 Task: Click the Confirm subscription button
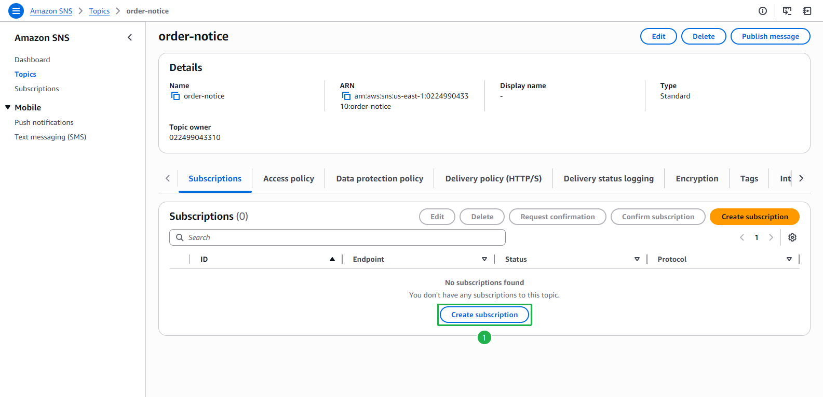pyautogui.click(x=658, y=217)
